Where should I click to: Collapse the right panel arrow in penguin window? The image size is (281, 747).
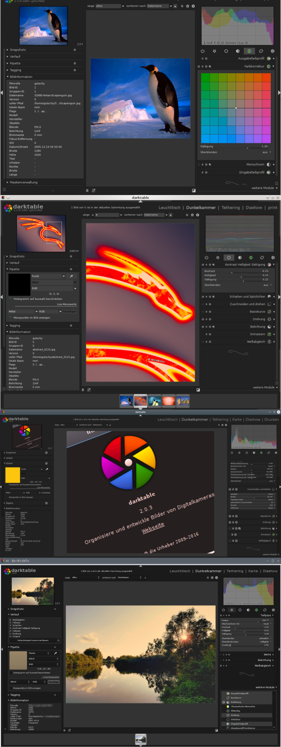[x=279, y=92]
